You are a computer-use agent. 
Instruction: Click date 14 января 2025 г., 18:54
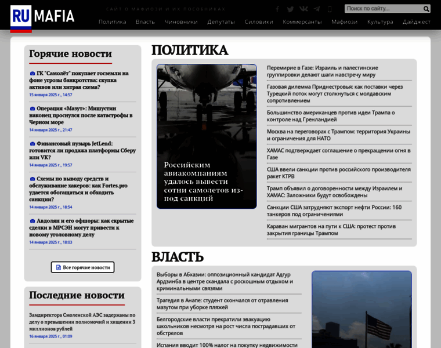tap(50, 207)
